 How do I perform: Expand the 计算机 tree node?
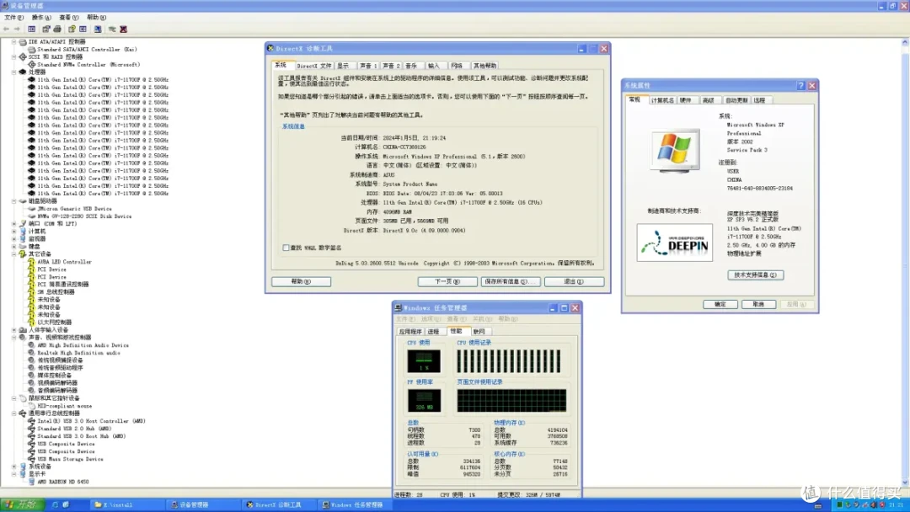coord(14,232)
